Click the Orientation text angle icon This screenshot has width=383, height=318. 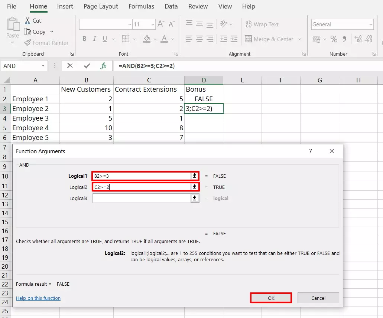coord(224,24)
